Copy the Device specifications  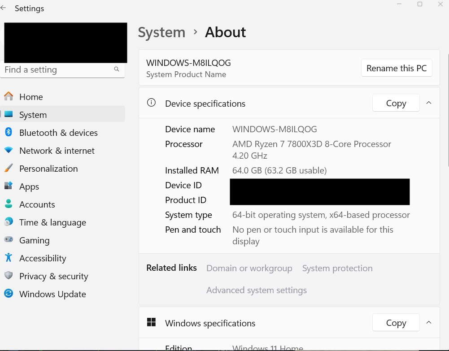point(396,103)
